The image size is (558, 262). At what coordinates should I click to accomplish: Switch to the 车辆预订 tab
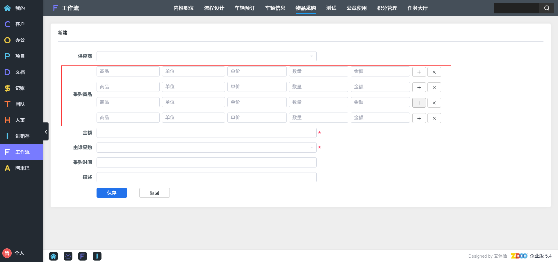tap(245, 8)
